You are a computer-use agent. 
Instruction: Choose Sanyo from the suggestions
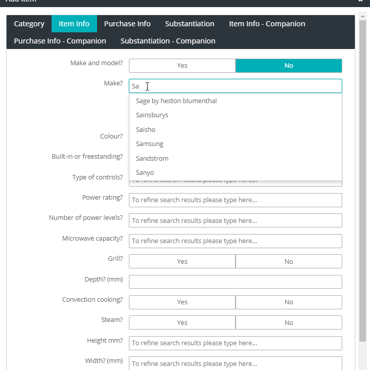235,173
